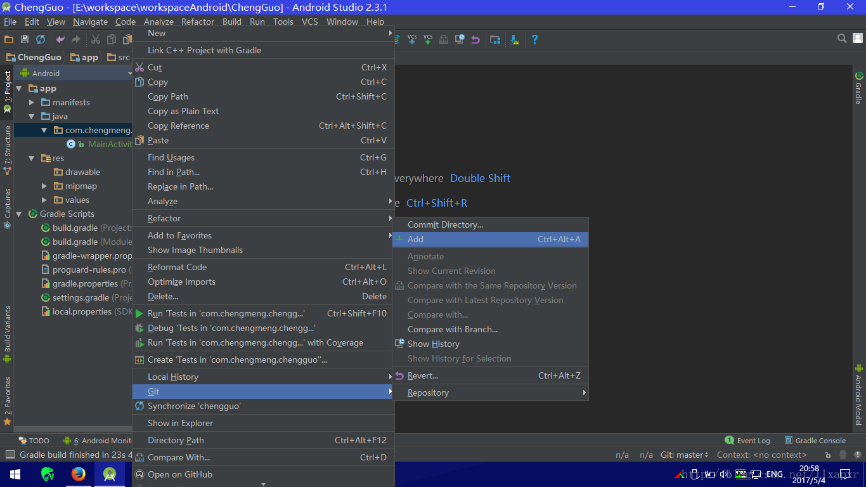
Task: Click the inspector hat icon in the status bar
Action: click(843, 455)
